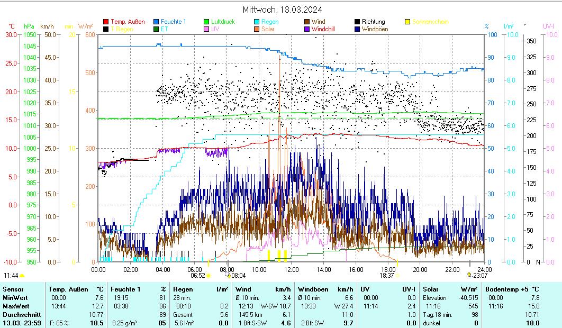This screenshot has width=562, height=328.
Task: Click the cyan Regen legend square
Action: (x=257, y=22)
